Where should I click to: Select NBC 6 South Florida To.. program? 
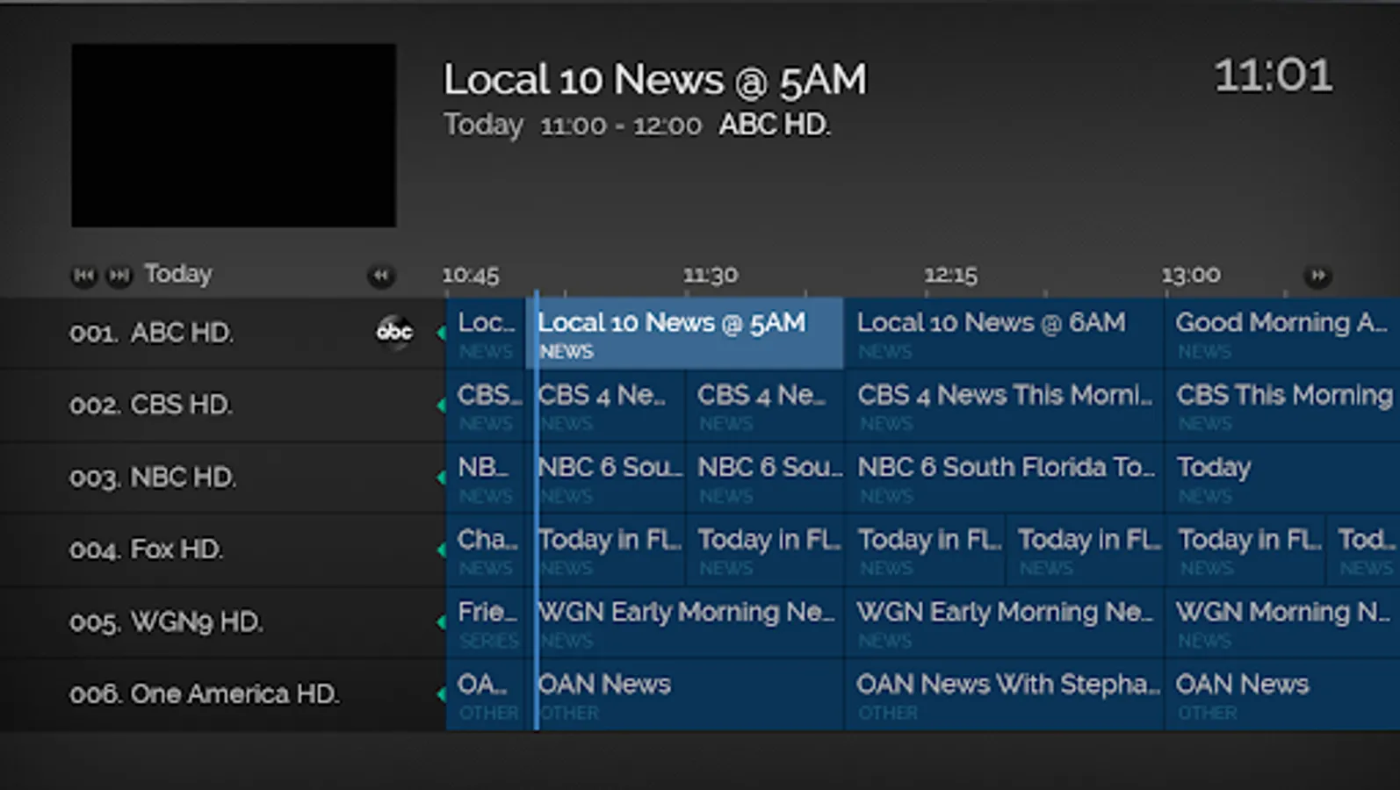coord(1004,478)
